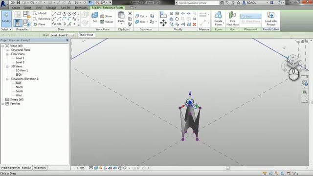The height and width of the screenshot is (176, 313).
Task: Toggle Work Plane placement mode
Action: [250, 22]
